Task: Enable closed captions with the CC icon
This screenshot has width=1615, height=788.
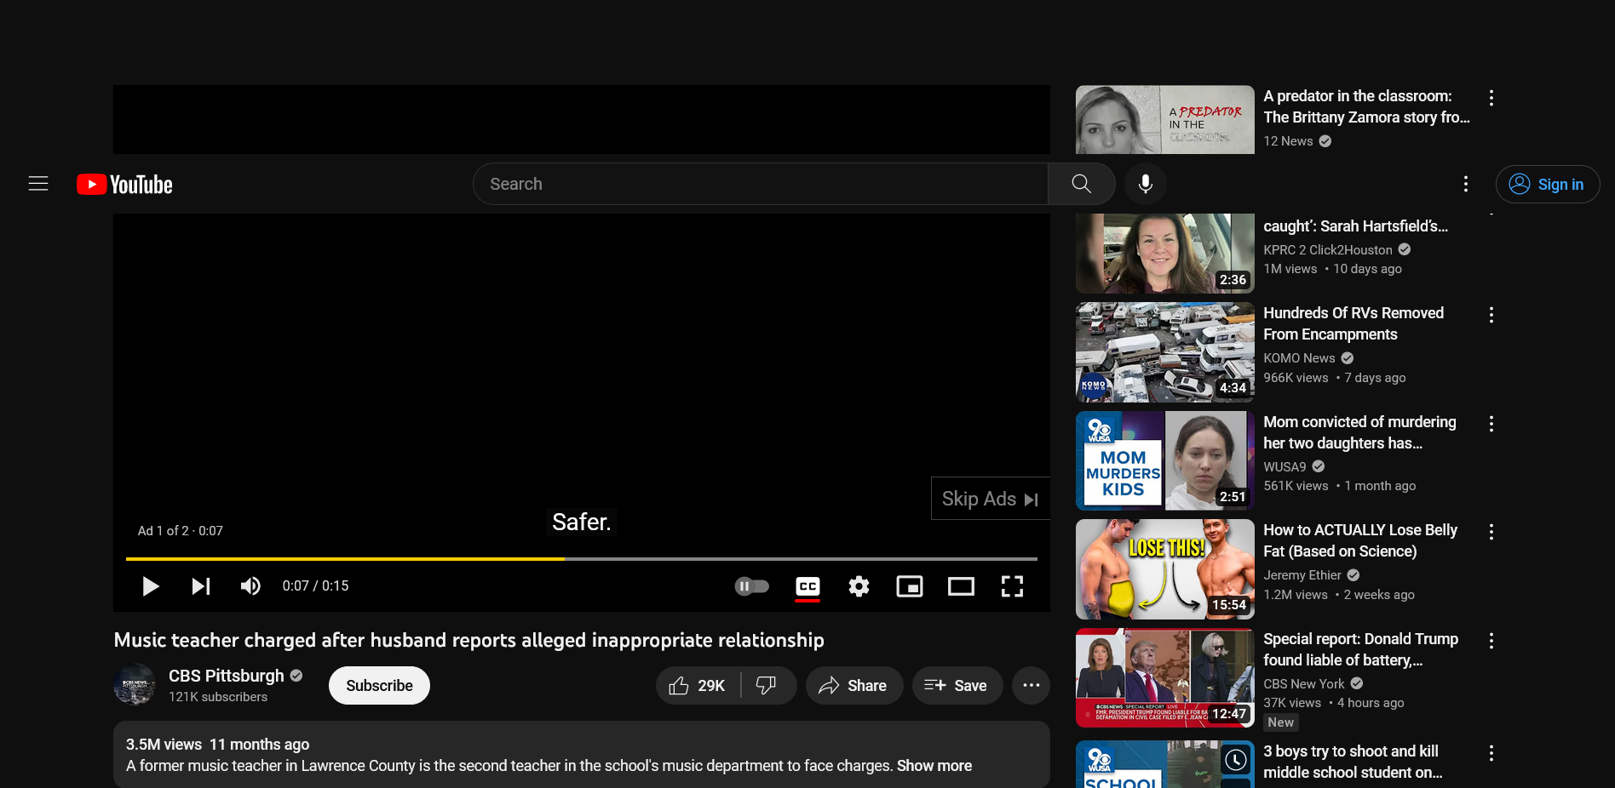Action: coord(807,586)
